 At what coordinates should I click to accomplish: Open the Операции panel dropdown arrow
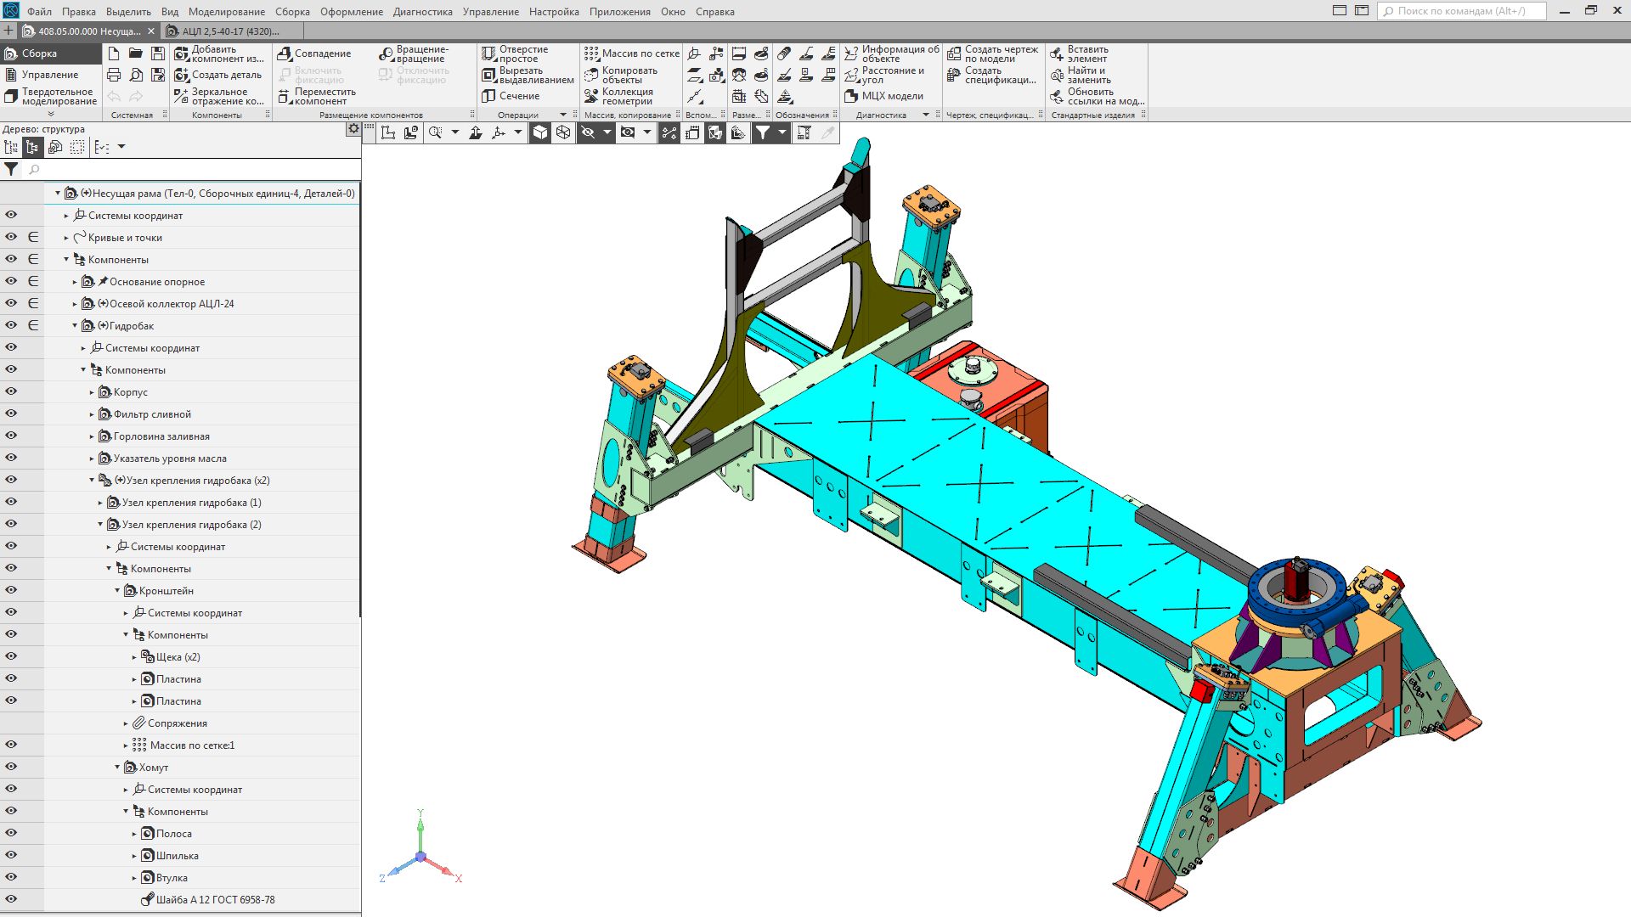tap(562, 115)
